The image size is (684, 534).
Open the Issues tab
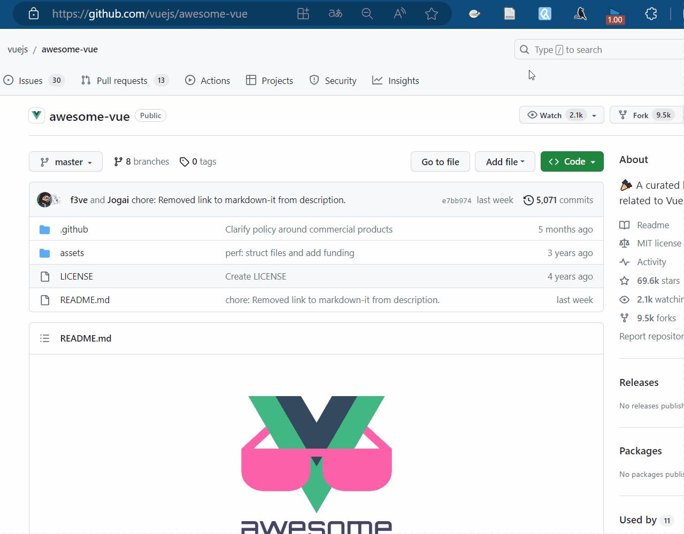(x=33, y=80)
